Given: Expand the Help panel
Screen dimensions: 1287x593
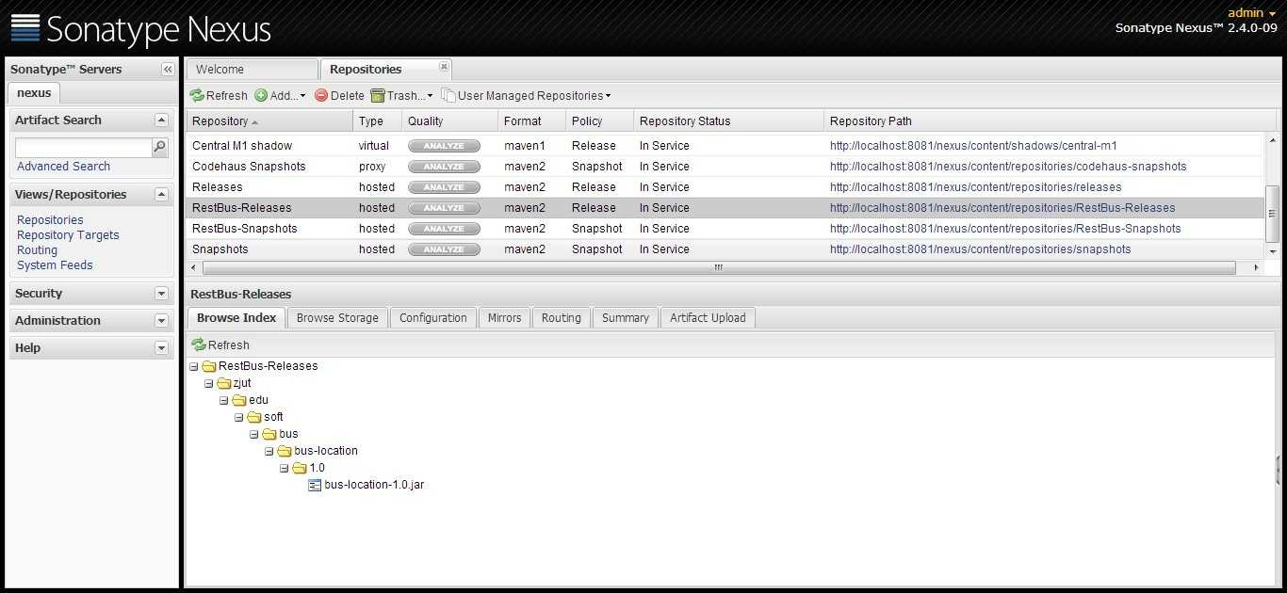Looking at the screenshot, I should tap(161, 348).
